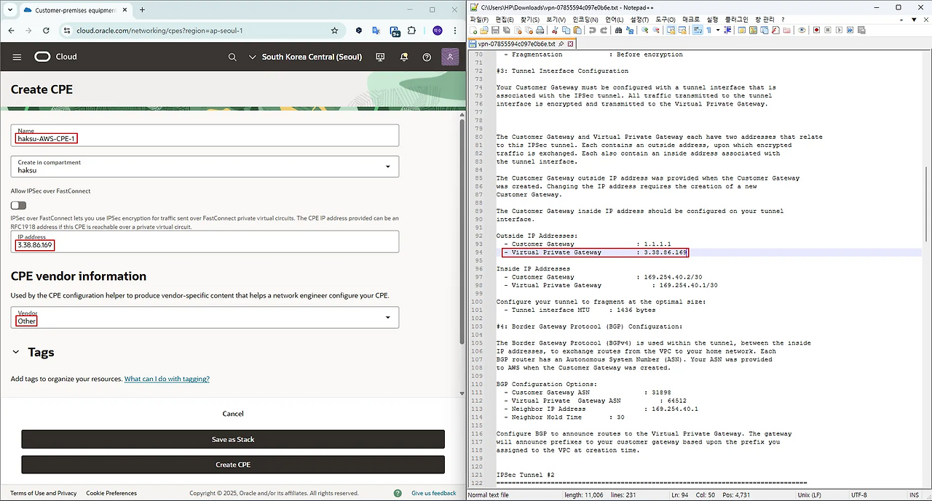Open the 'What can I do with tagging?' link

(167, 379)
